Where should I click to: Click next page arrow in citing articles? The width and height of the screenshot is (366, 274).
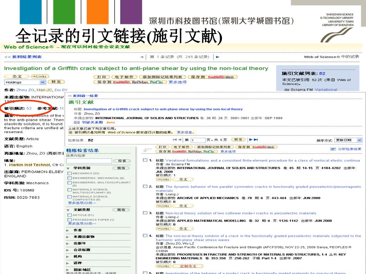click(x=251, y=140)
